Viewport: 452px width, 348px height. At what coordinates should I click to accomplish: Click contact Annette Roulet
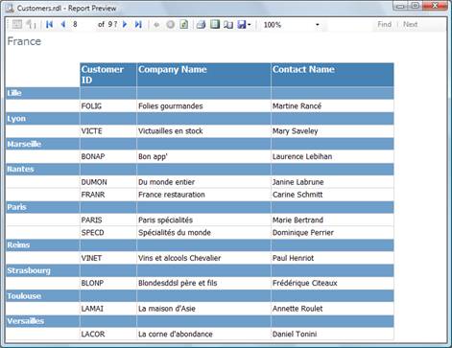(297, 309)
